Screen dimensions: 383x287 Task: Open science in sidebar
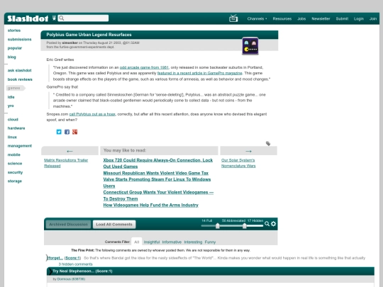(15, 163)
